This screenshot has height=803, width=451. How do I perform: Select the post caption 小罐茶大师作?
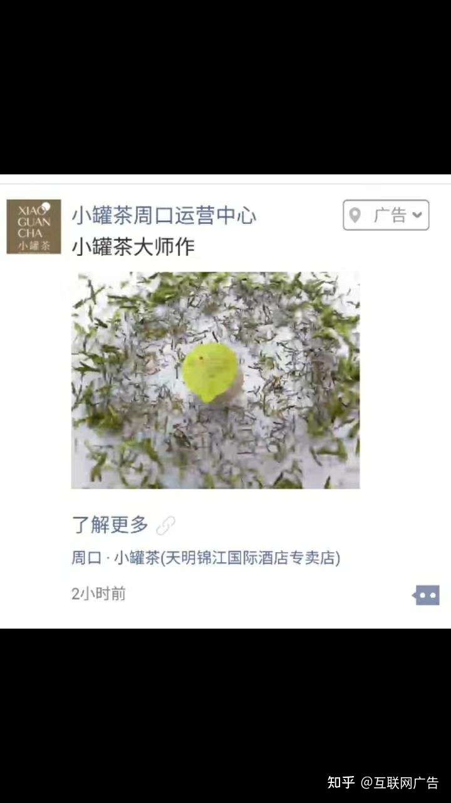(133, 247)
